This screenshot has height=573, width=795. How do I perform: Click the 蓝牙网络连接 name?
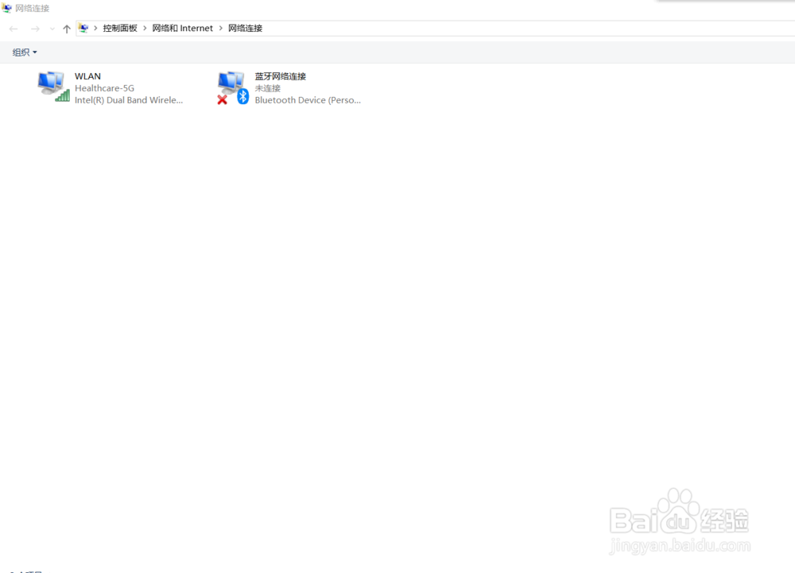[x=281, y=76]
